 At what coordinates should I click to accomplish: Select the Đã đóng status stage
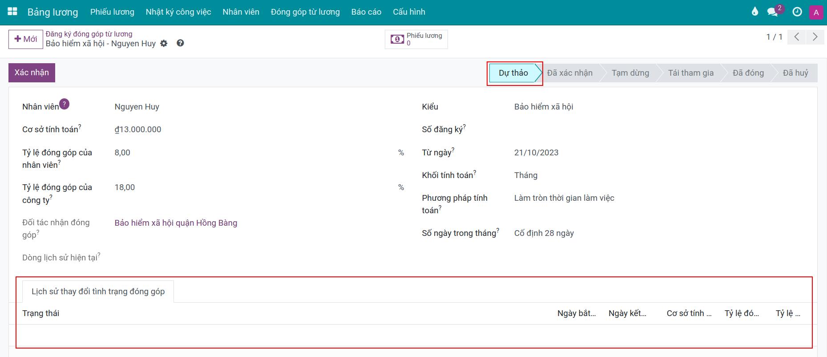pyautogui.click(x=748, y=73)
